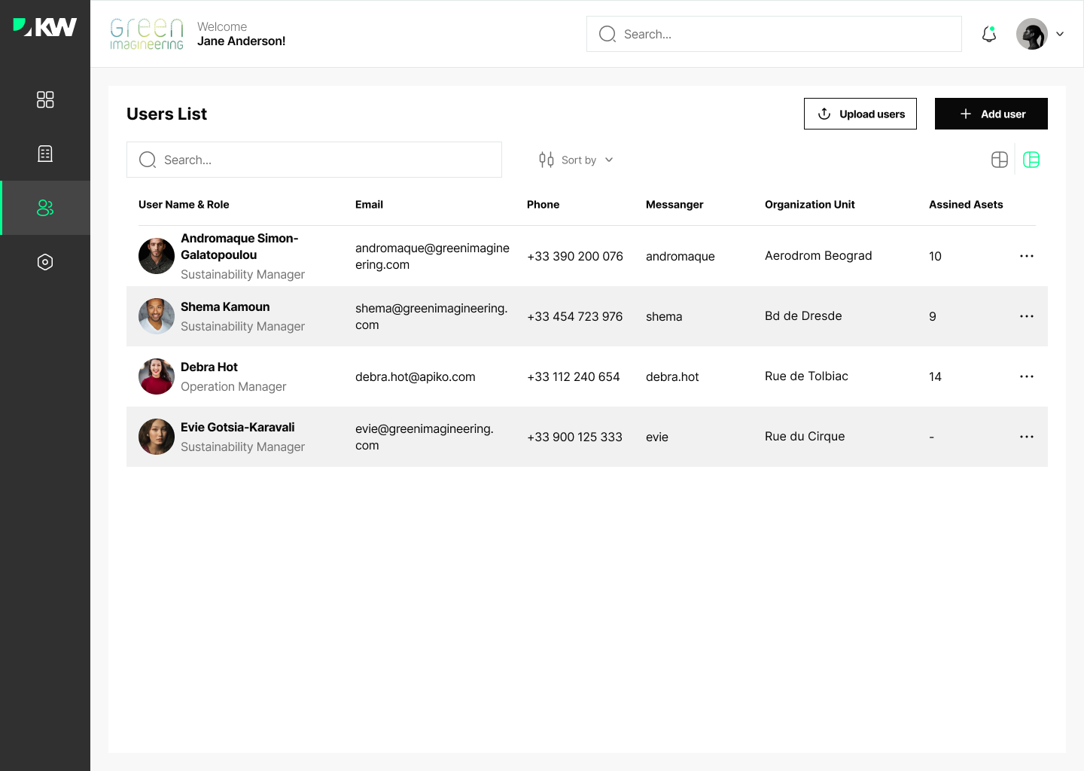1084x771 pixels.
Task: Open actions menu for Andromaque Simon-Galatopoulou
Action: point(1027,256)
